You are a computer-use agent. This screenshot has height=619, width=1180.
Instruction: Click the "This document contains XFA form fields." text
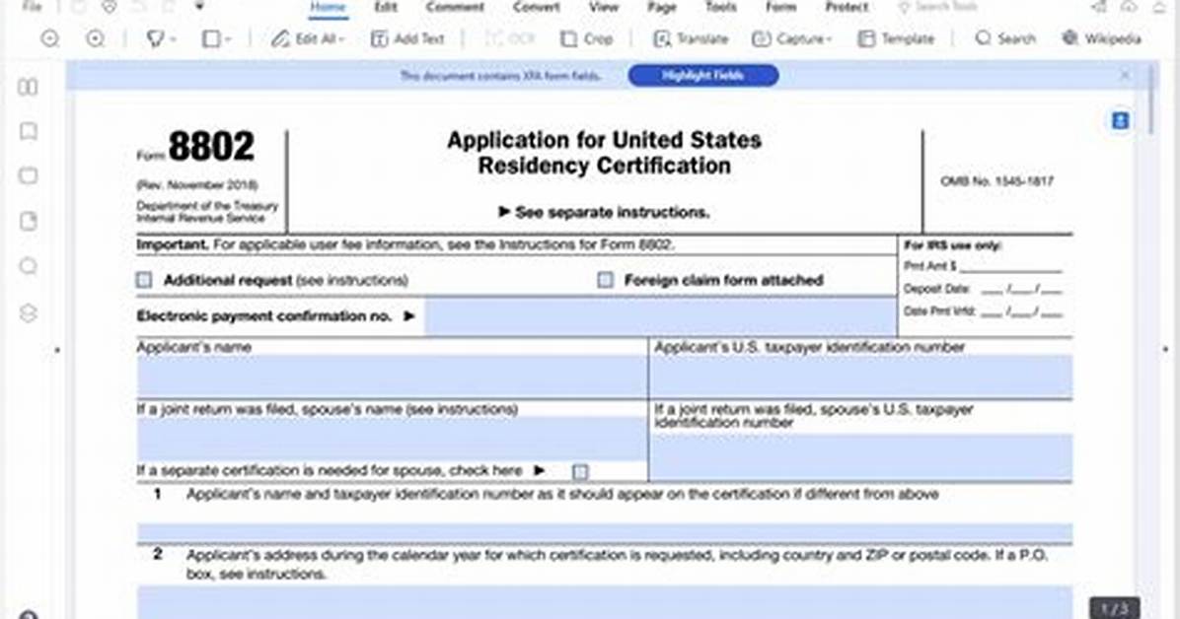point(499,75)
